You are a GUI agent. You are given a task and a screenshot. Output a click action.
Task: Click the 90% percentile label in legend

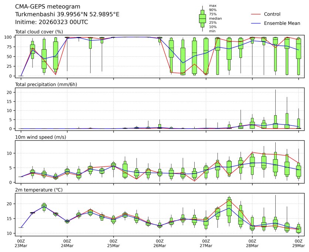coord(213,10)
